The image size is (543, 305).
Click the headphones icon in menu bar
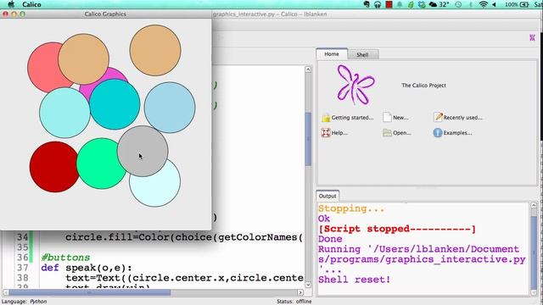pos(378,4)
